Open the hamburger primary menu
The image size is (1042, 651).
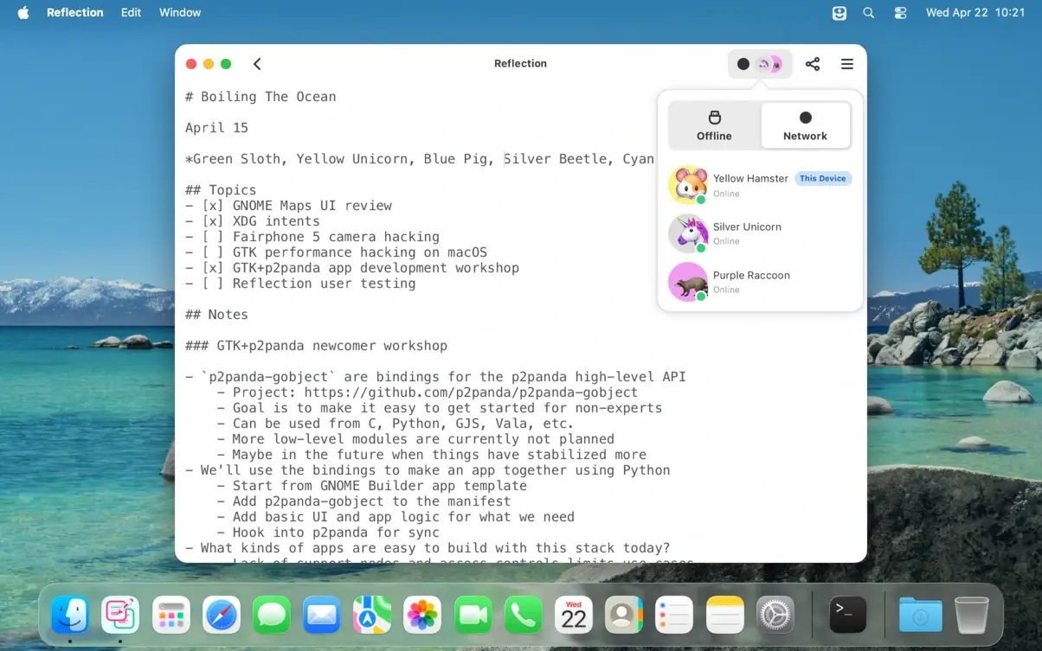pos(846,63)
